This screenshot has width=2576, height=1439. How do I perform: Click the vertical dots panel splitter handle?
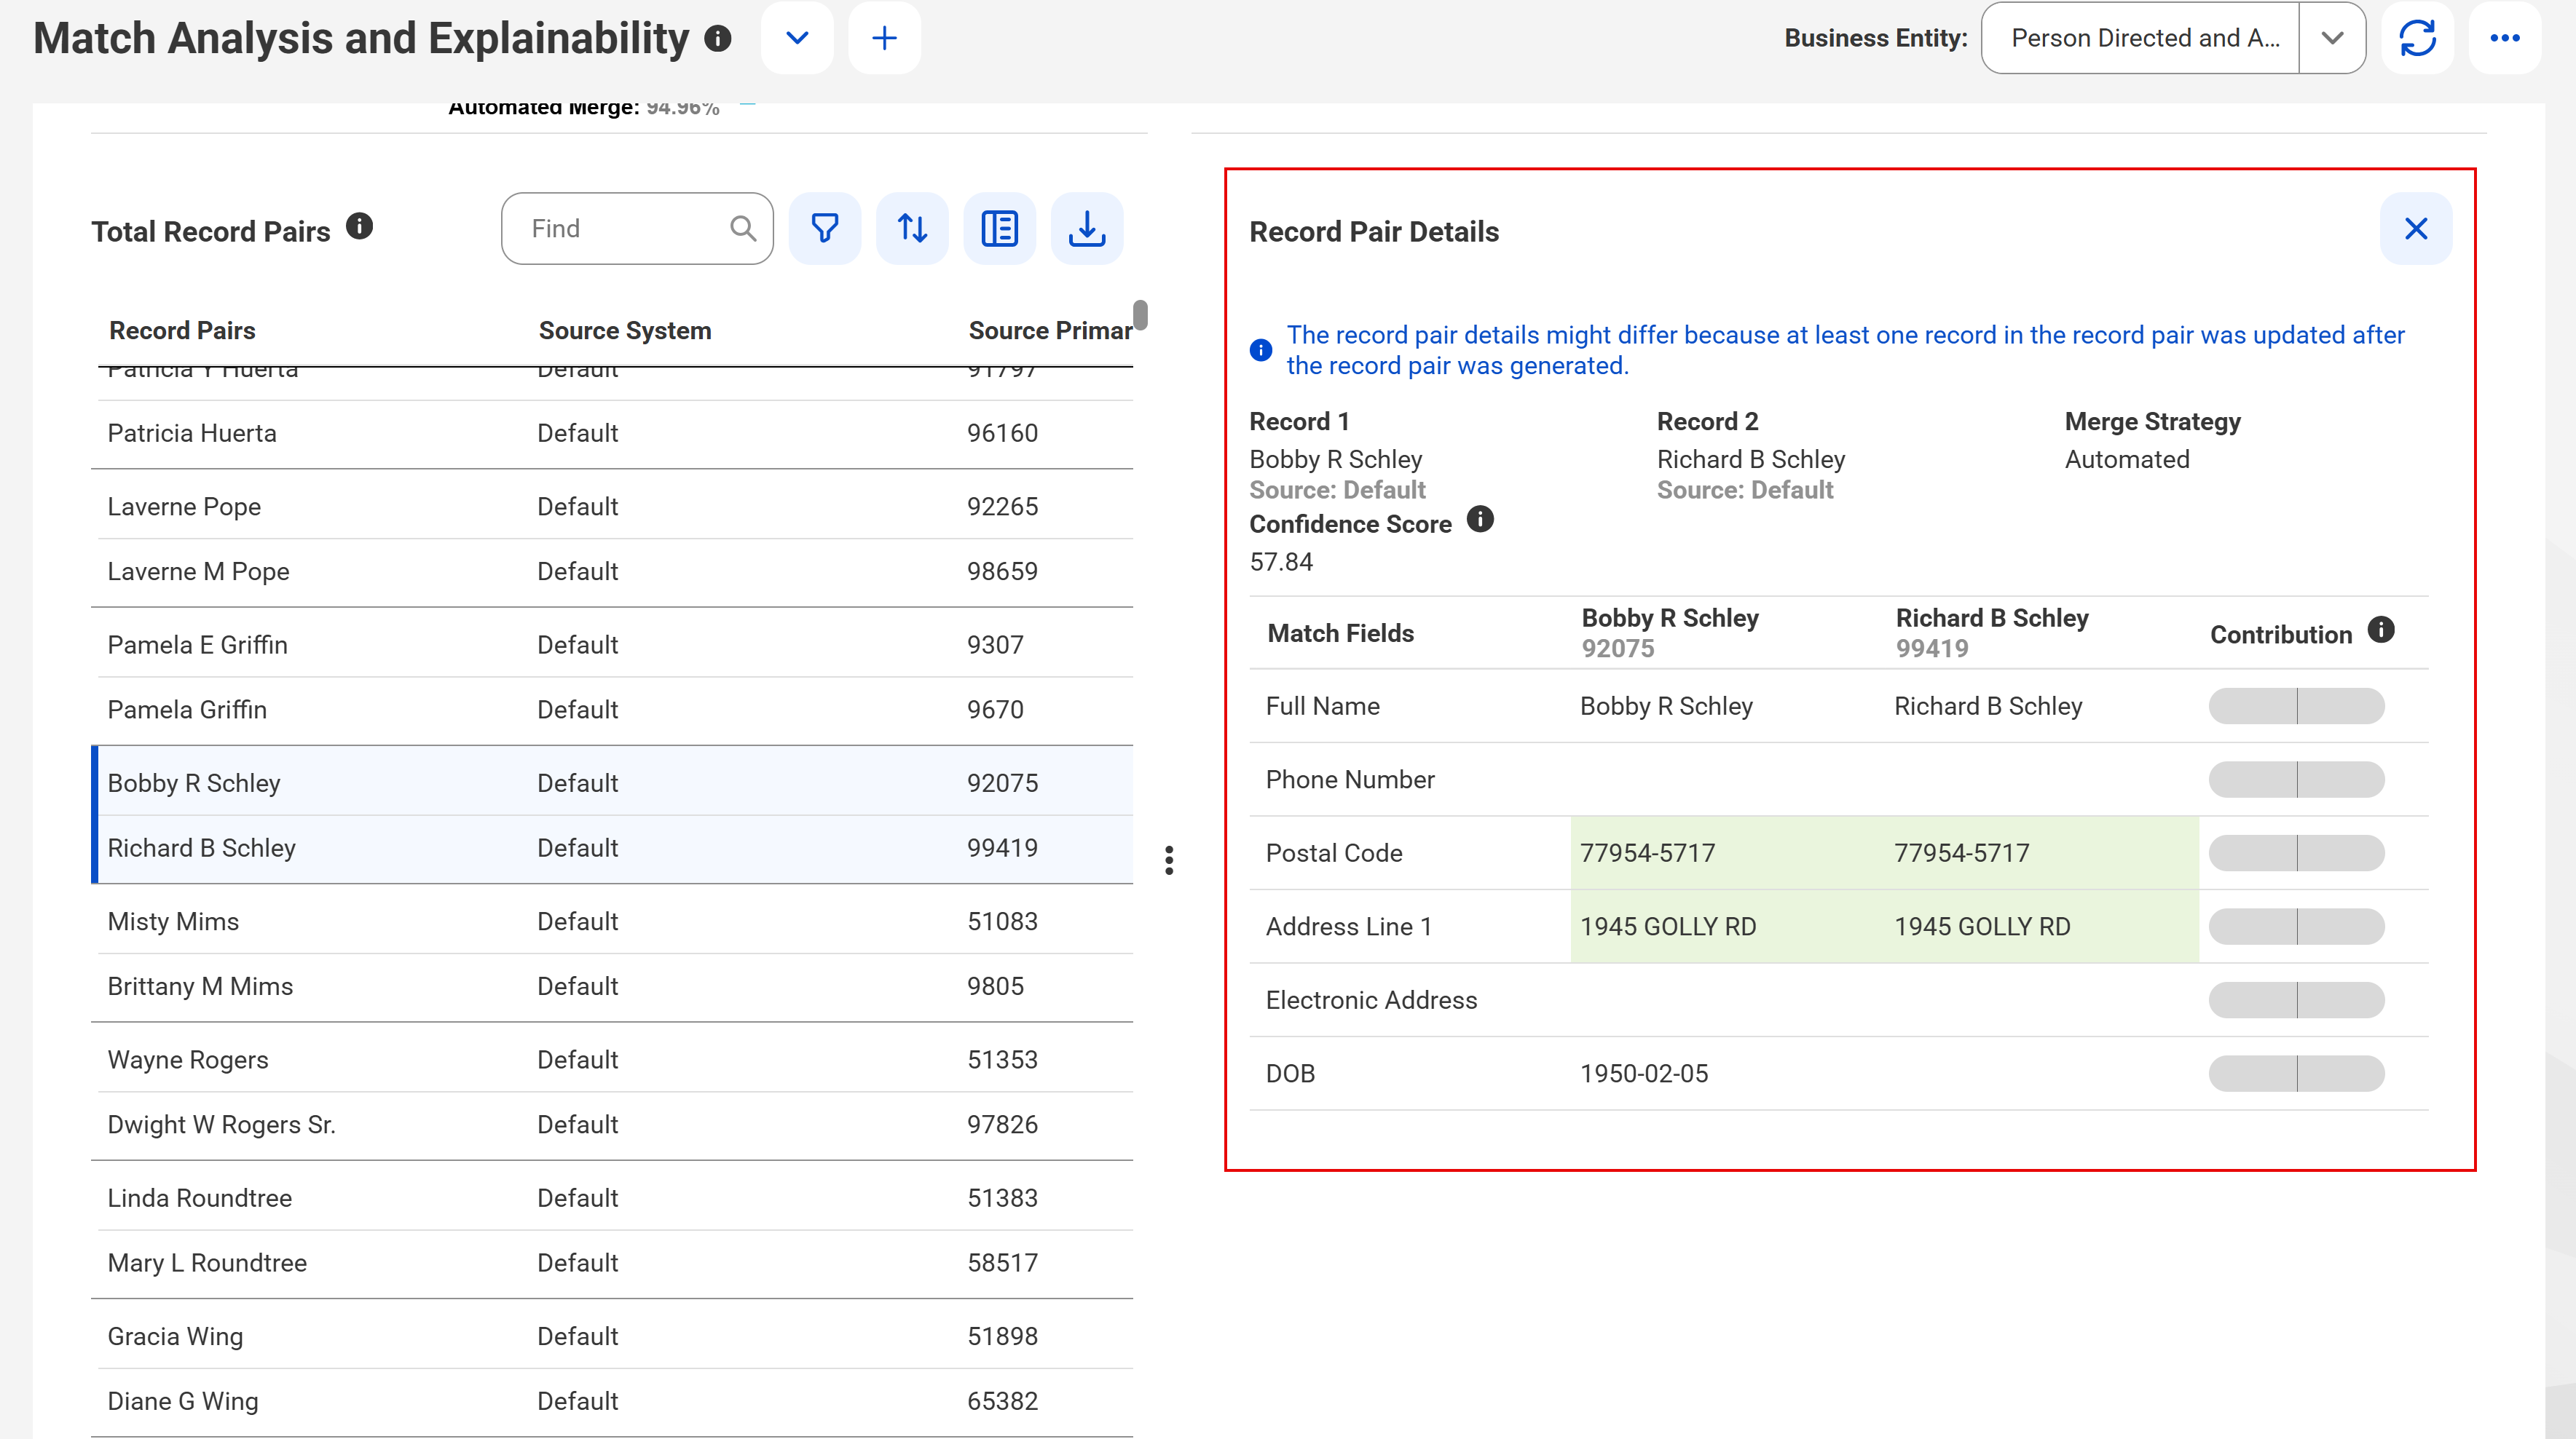[1169, 860]
